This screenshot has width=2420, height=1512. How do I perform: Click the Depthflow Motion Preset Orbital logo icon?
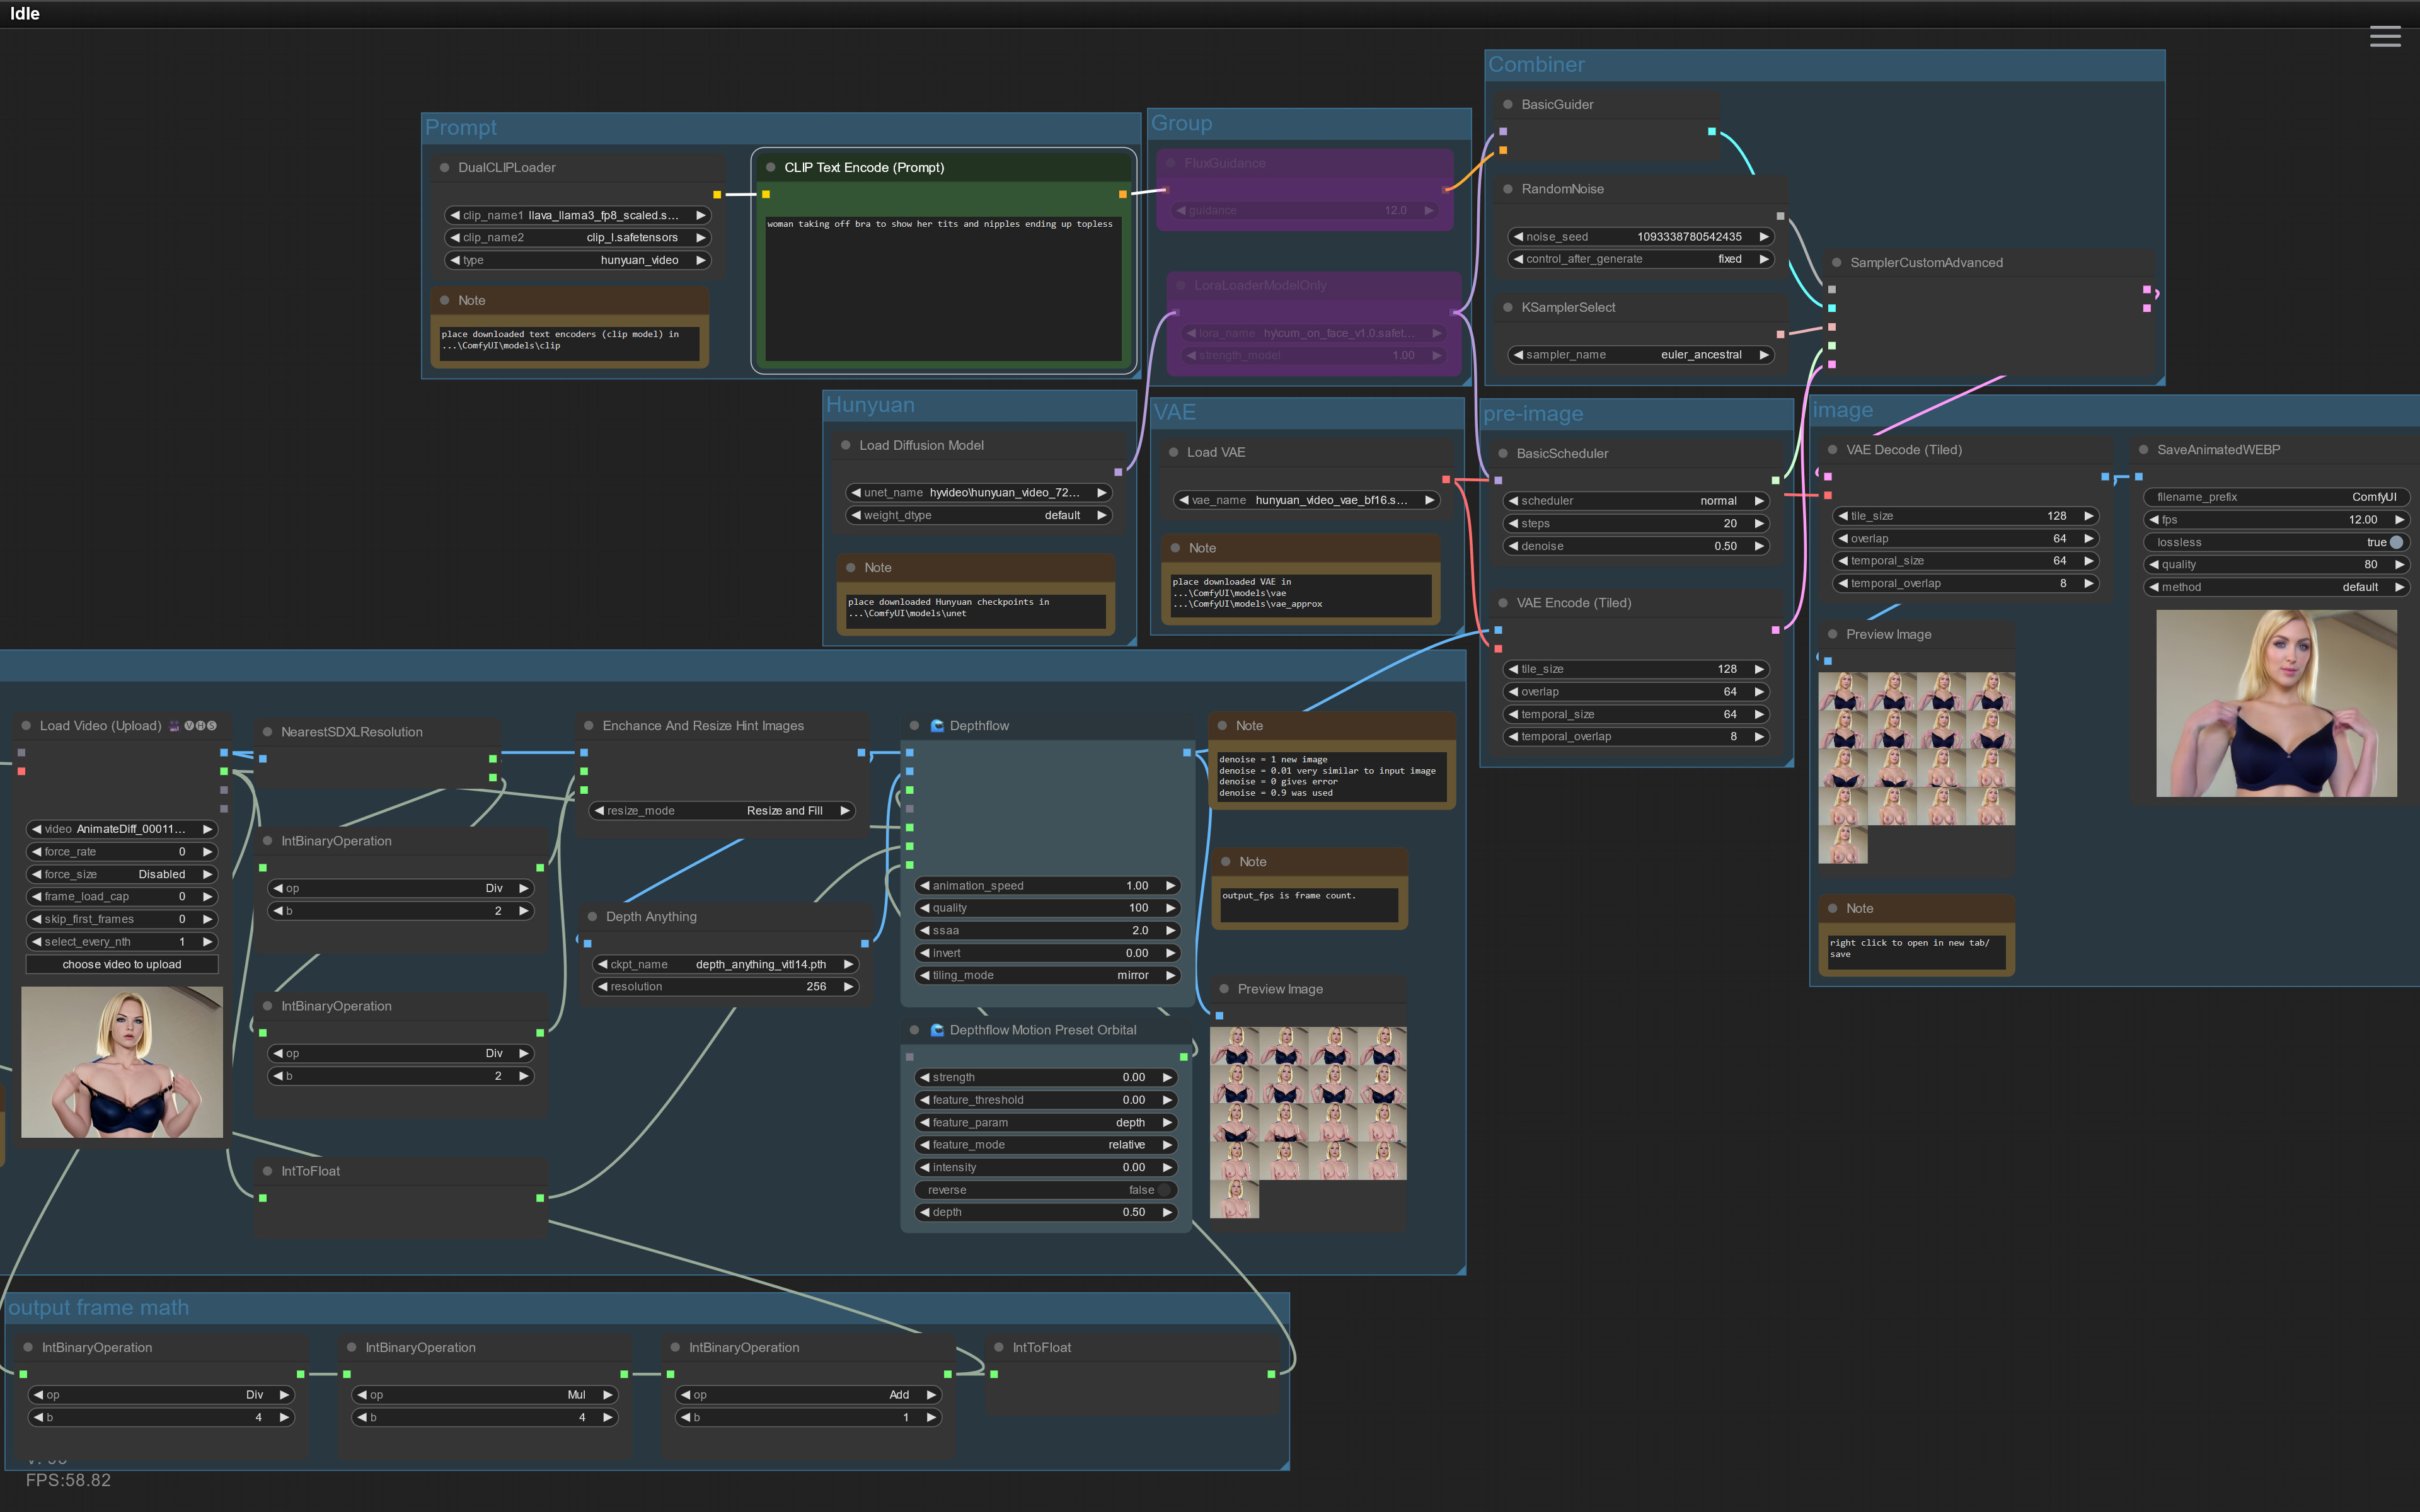[x=937, y=1030]
